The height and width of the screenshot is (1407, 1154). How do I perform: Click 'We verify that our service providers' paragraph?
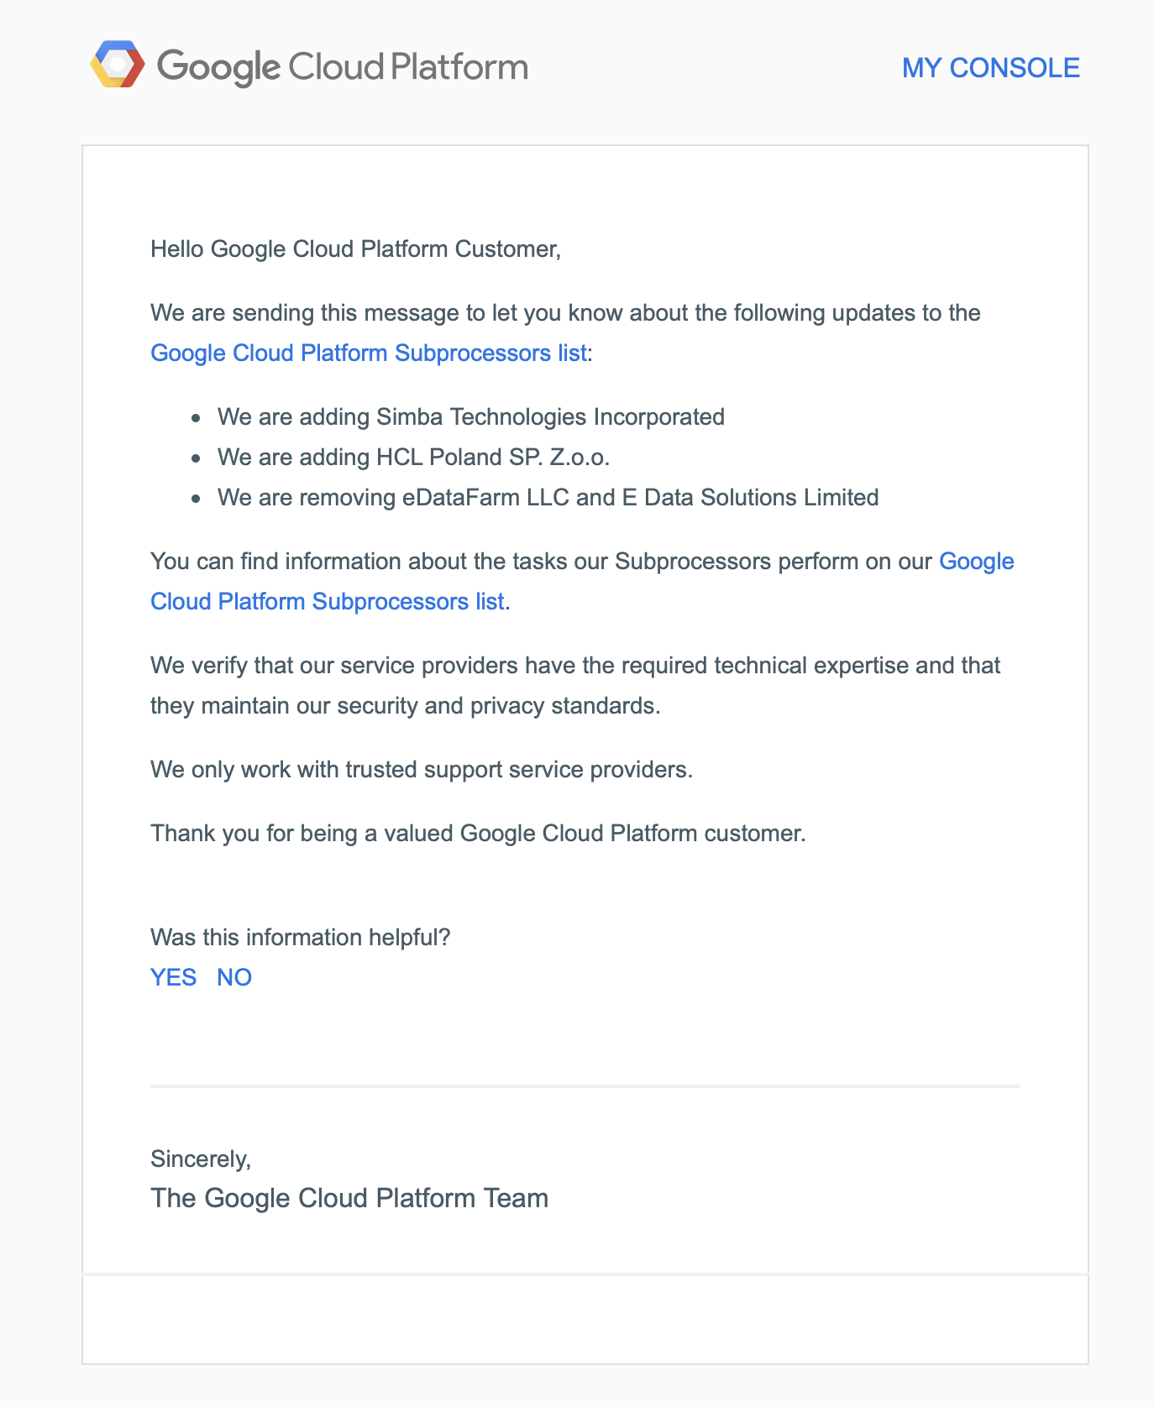(x=575, y=685)
